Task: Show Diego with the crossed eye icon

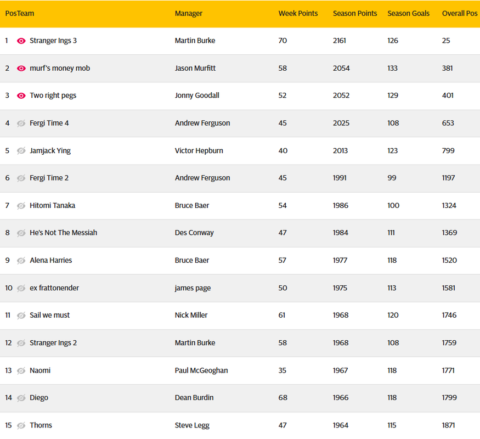Action: 21,398
